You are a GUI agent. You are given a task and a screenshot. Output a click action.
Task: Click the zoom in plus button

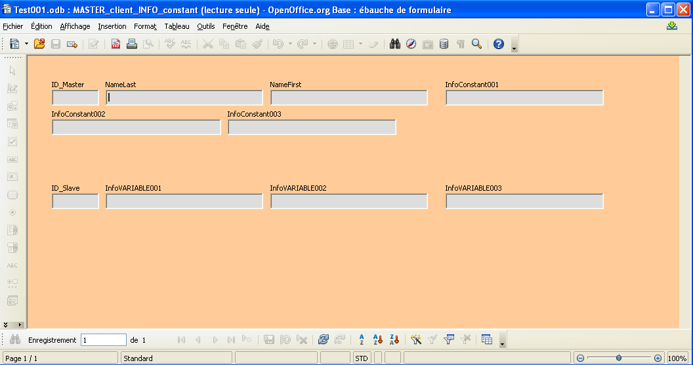pyautogui.click(x=658, y=358)
